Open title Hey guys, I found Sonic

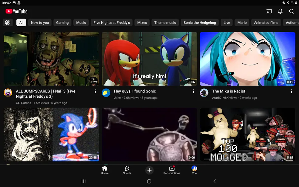point(135,91)
